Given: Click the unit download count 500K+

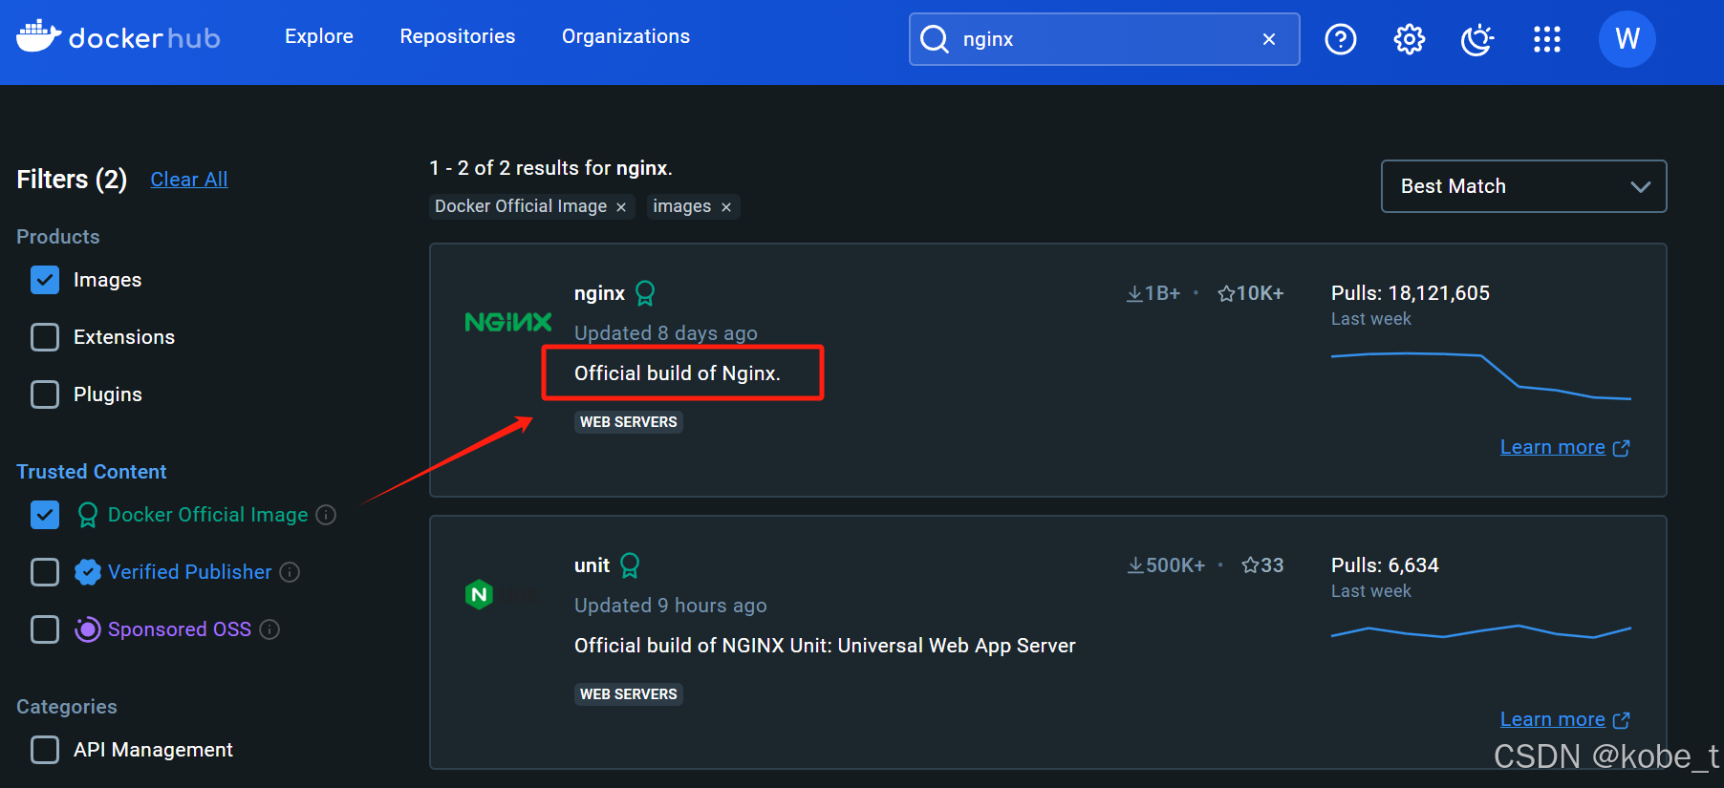Looking at the screenshot, I should (1166, 565).
